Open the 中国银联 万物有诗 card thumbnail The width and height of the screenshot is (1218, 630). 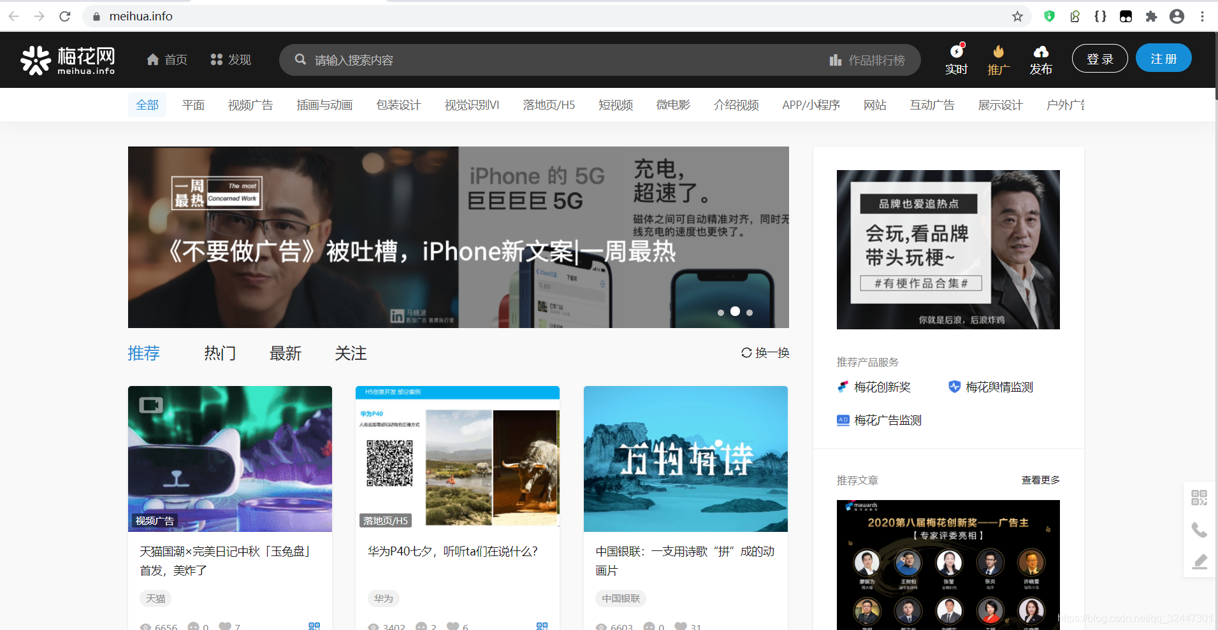click(x=686, y=459)
